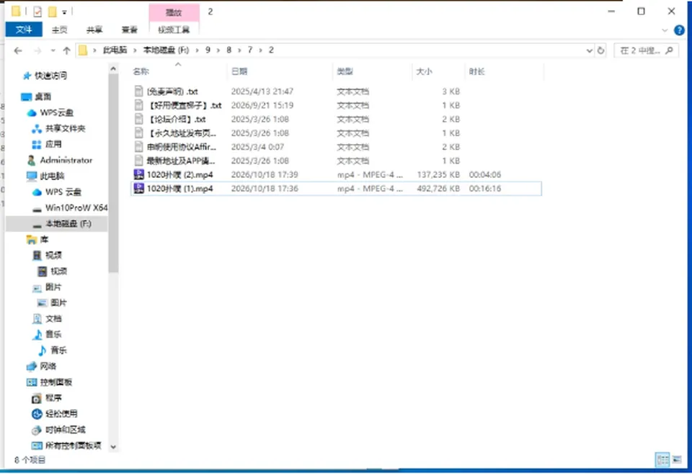Image resolution: width=692 pixels, height=474 pixels.
Task: Open the quick access toolbar customize dropdown
Action: click(64, 12)
